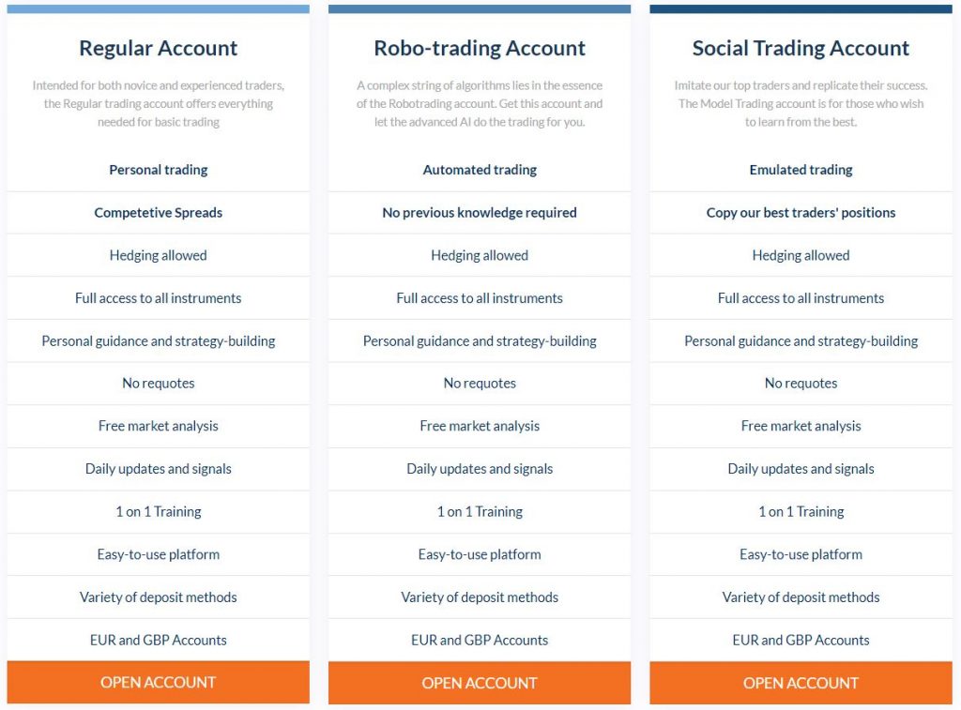The image size is (961, 710).
Task: Click No previous knowledge required row
Action: [x=480, y=213]
